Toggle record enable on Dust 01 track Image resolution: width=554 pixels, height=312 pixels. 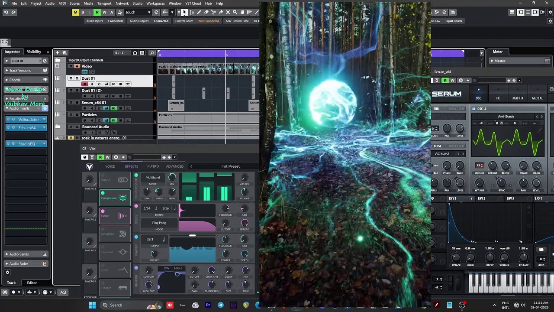(x=85, y=84)
